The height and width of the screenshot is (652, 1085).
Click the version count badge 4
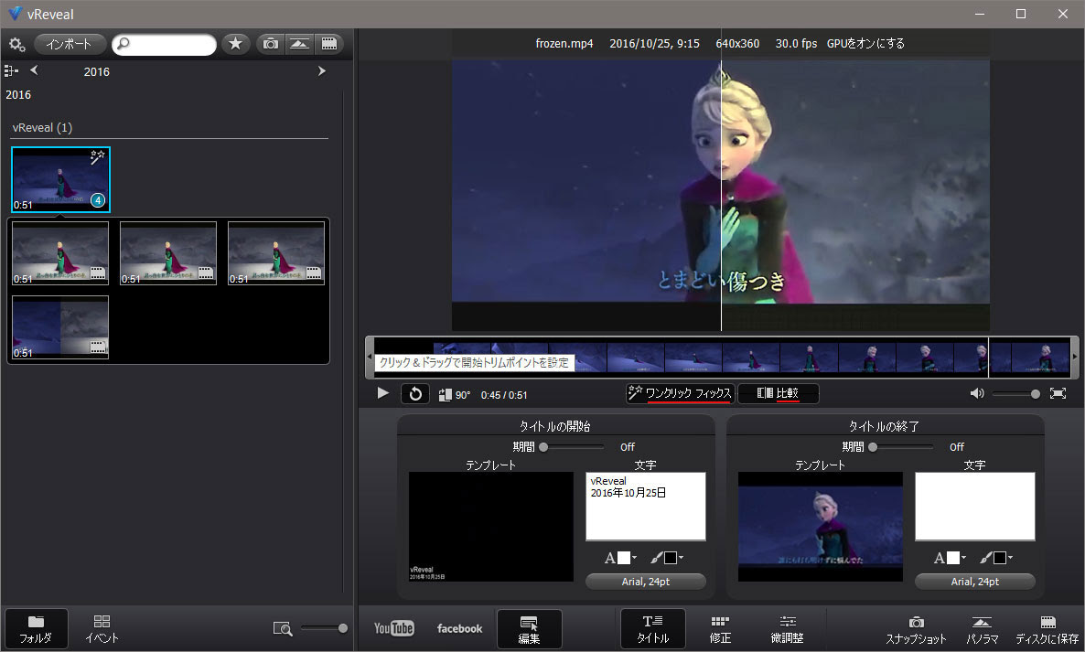click(x=98, y=200)
